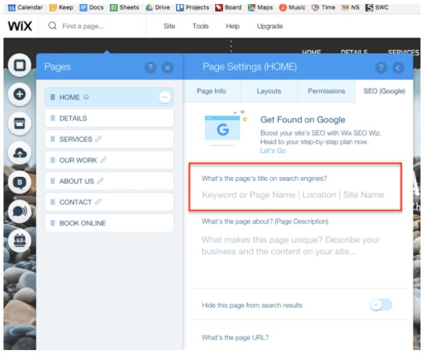The height and width of the screenshot is (357, 424).
Task: Click the Get Found on Google heading
Action: tap(303, 120)
